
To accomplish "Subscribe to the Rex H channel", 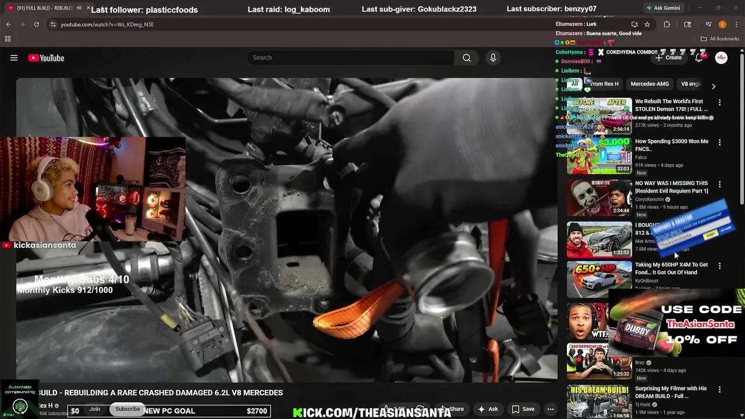I will coord(127,409).
